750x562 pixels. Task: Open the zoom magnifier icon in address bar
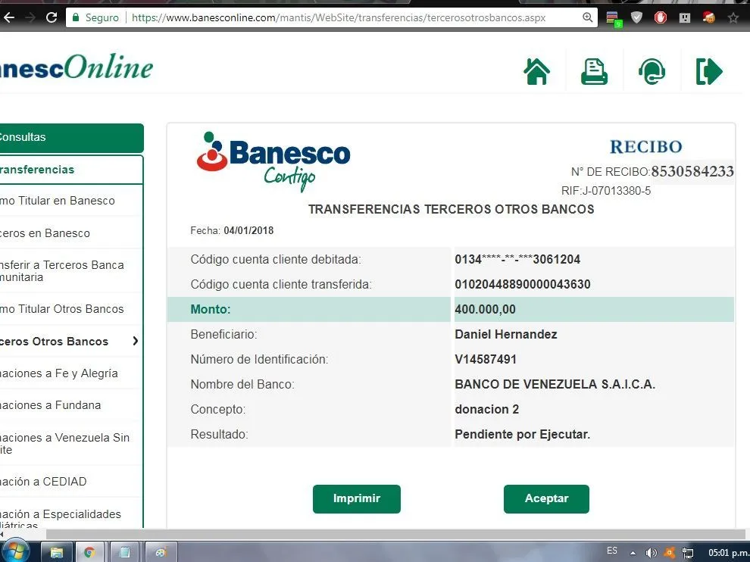click(588, 17)
